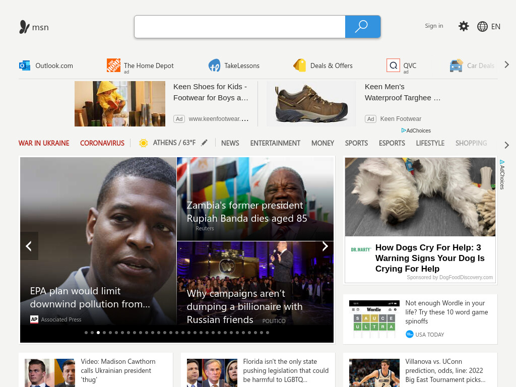Click the white dog photo thumbnail
Image resolution: width=516 pixels, height=387 pixels.
tap(420, 197)
